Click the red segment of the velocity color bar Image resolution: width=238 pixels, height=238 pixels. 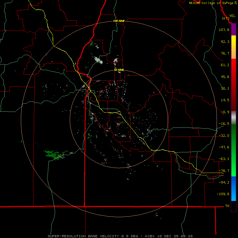pos(234,85)
